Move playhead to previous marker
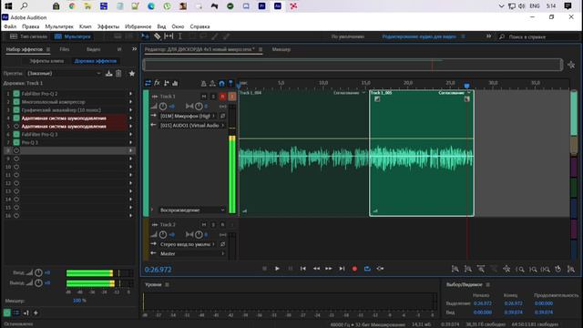Screen dimensions: 583x328 303,269
